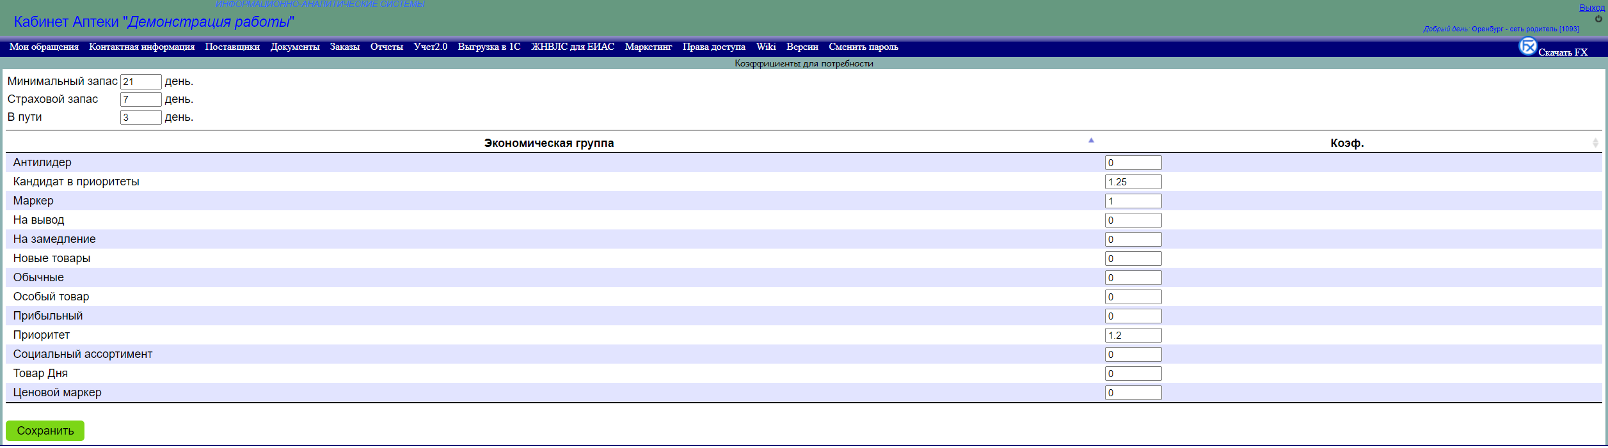
Task: Click the Скачать FX link
Action: click(x=1563, y=52)
